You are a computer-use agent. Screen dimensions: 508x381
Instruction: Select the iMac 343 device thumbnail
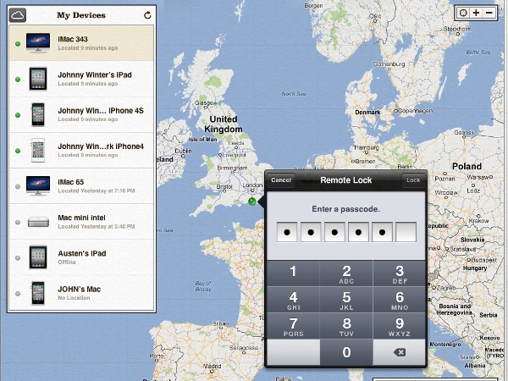click(x=38, y=42)
